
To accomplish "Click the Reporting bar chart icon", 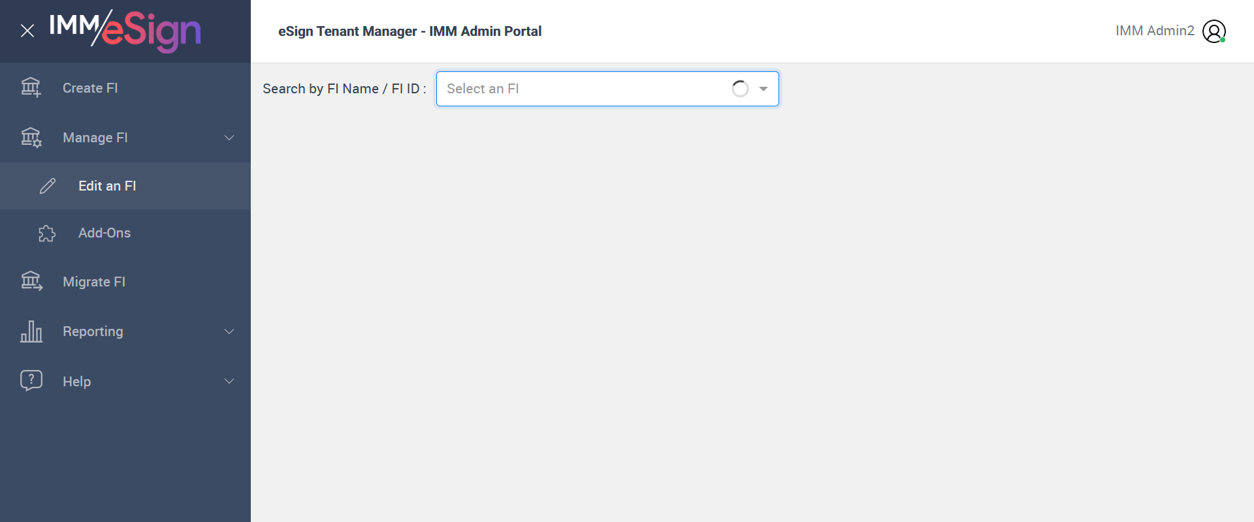I will (x=31, y=331).
